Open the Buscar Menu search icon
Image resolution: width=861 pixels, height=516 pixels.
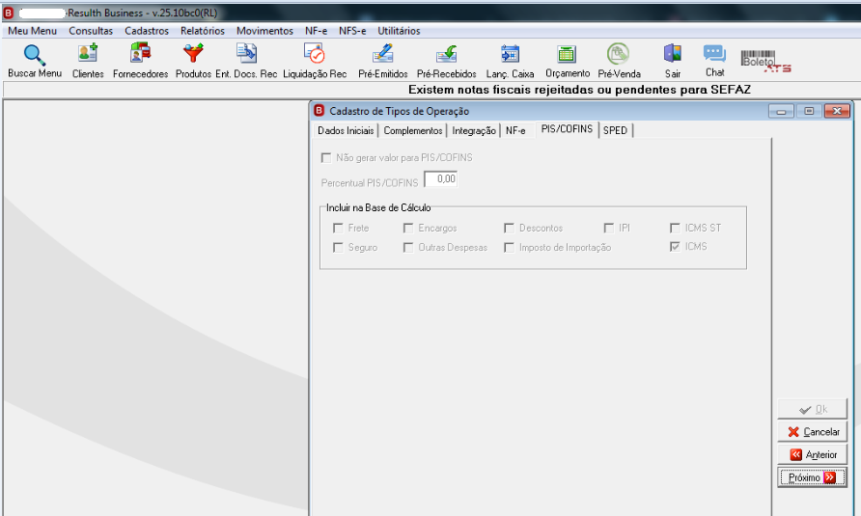(x=34, y=55)
